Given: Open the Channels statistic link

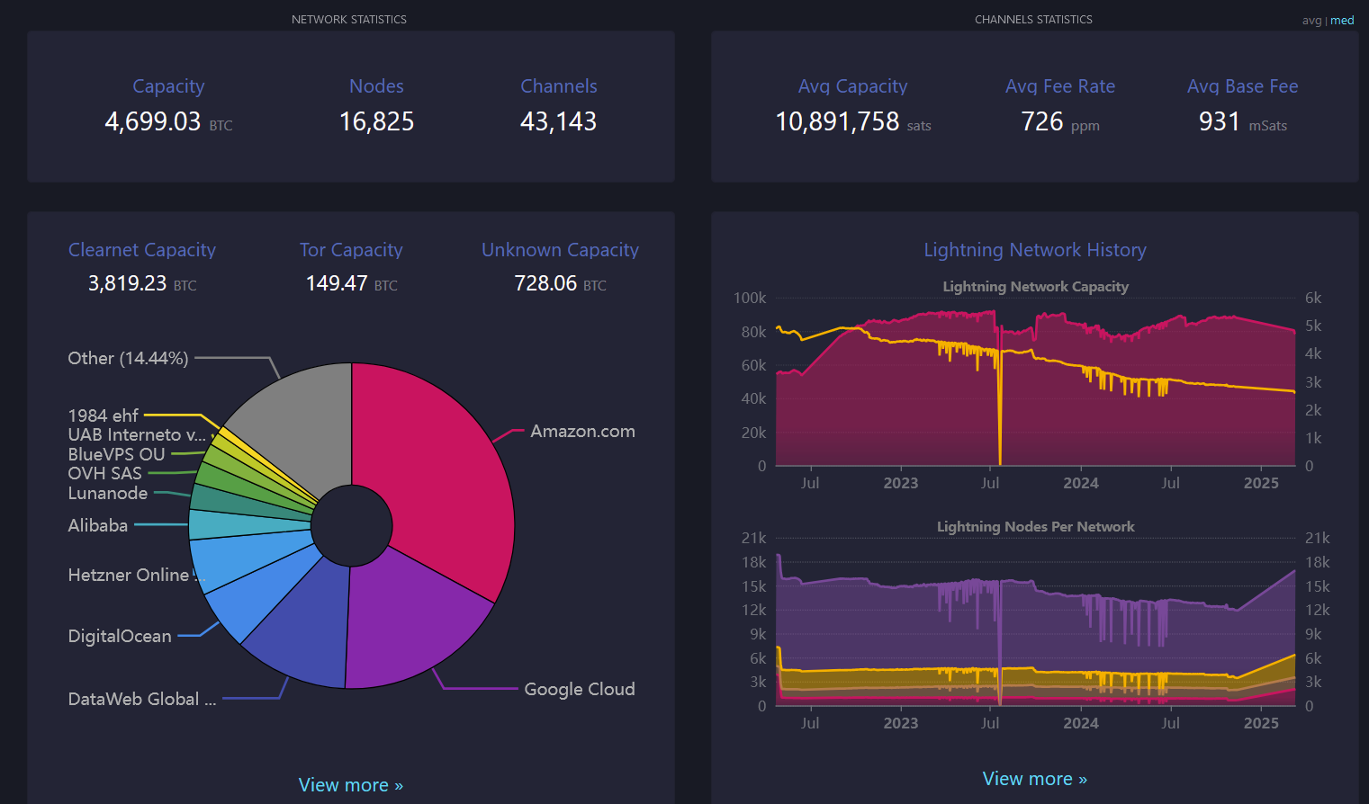Looking at the screenshot, I should coord(558,86).
